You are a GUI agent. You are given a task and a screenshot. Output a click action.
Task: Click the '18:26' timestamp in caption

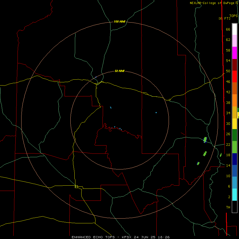coord(164,237)
